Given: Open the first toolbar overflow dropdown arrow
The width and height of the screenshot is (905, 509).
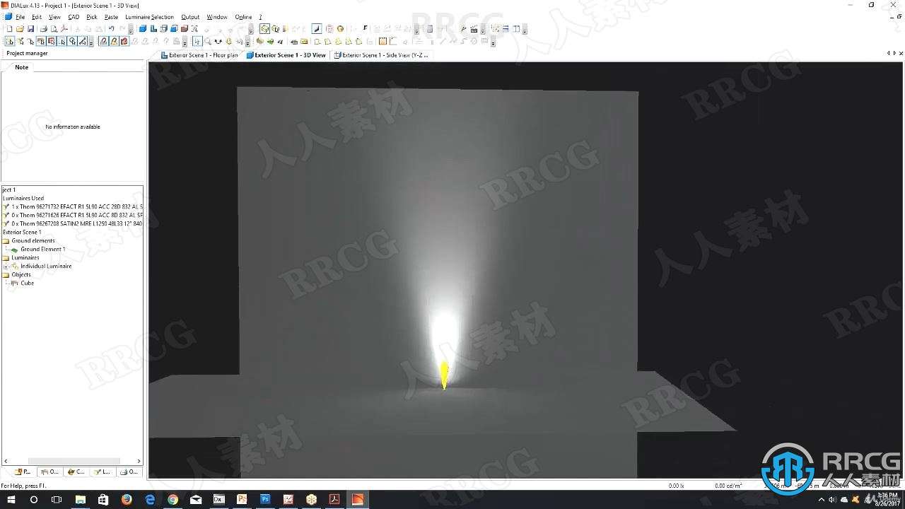Looking at the screenshot, I should pyautogui.click(x=131, y=29).
